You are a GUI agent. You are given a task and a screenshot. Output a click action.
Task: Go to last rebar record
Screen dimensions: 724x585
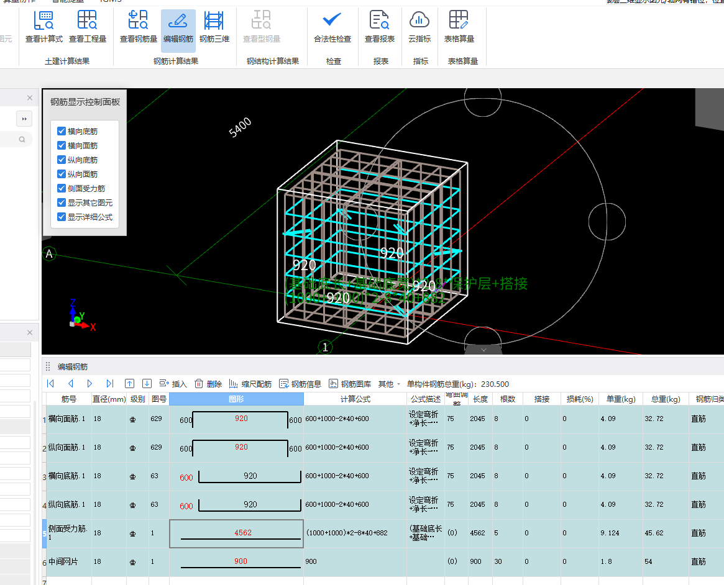coord(109,384)
